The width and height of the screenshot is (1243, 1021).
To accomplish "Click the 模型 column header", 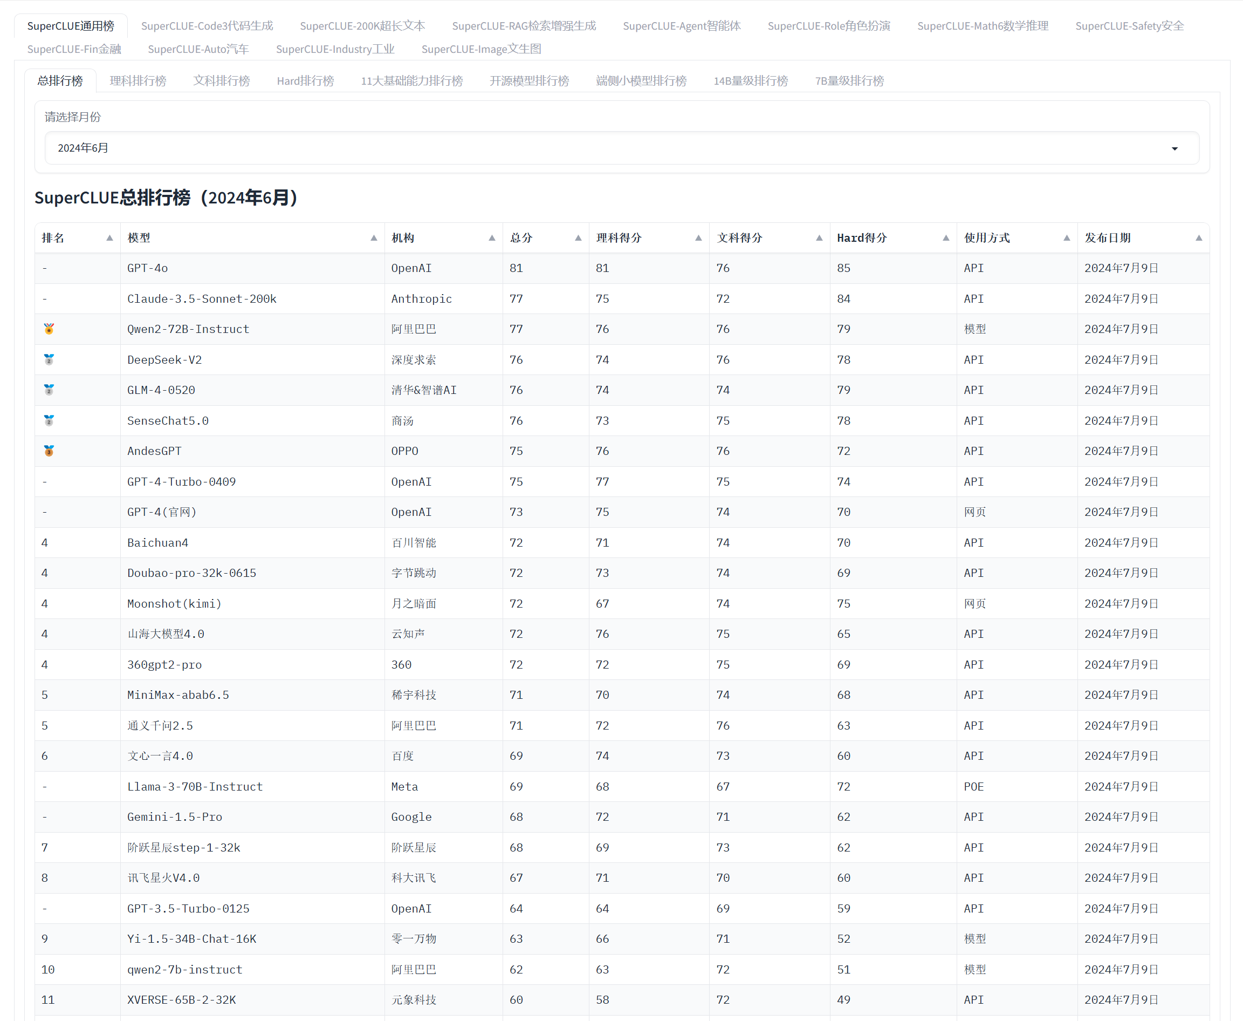I will 252,237.
